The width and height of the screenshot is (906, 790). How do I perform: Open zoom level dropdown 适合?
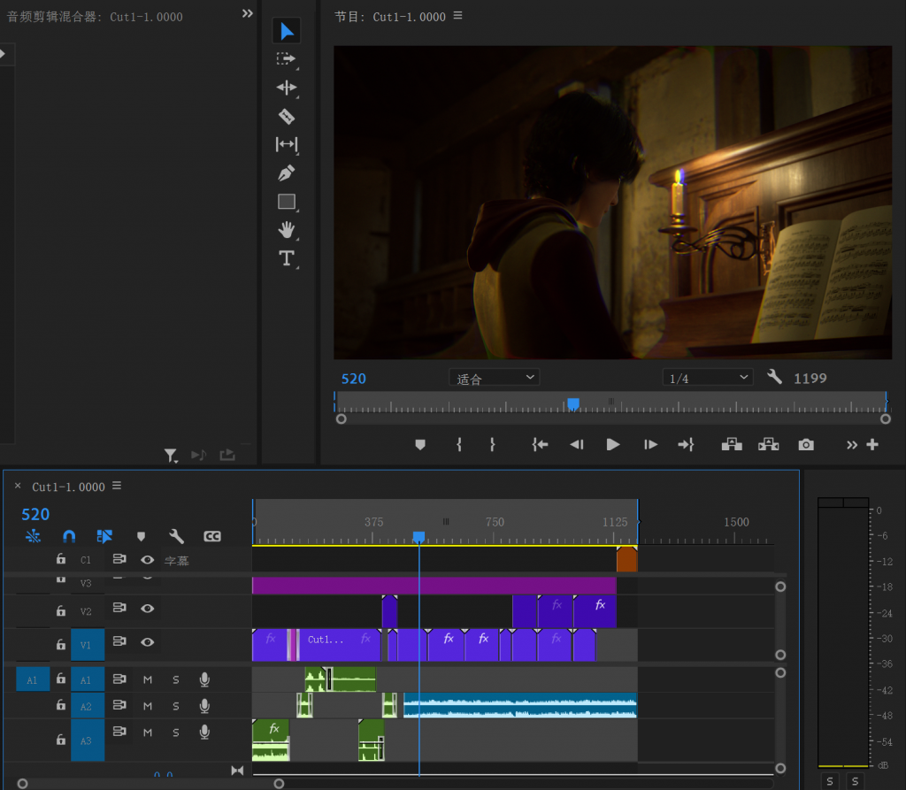click(x=495, y=378)
